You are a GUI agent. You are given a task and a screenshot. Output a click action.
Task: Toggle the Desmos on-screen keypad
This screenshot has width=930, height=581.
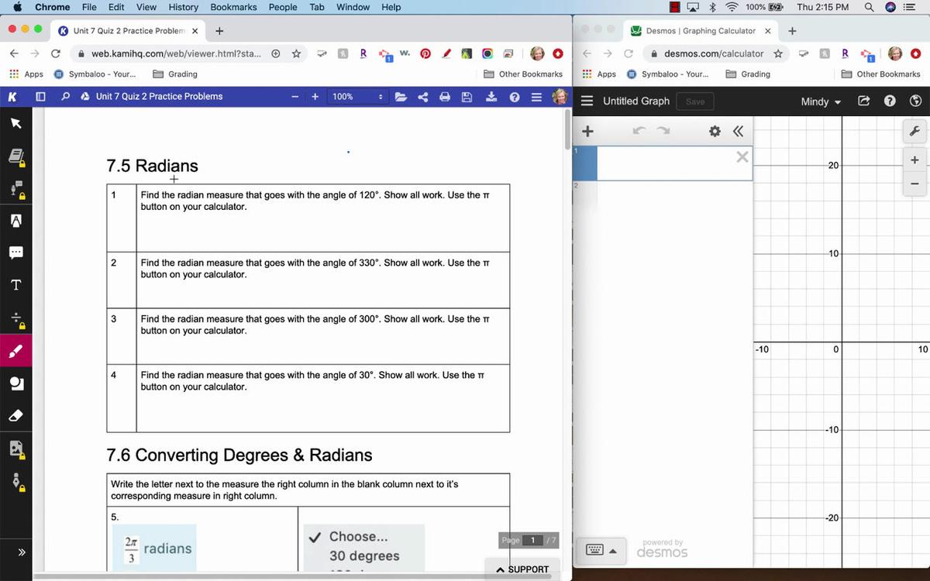click(601, 551)
